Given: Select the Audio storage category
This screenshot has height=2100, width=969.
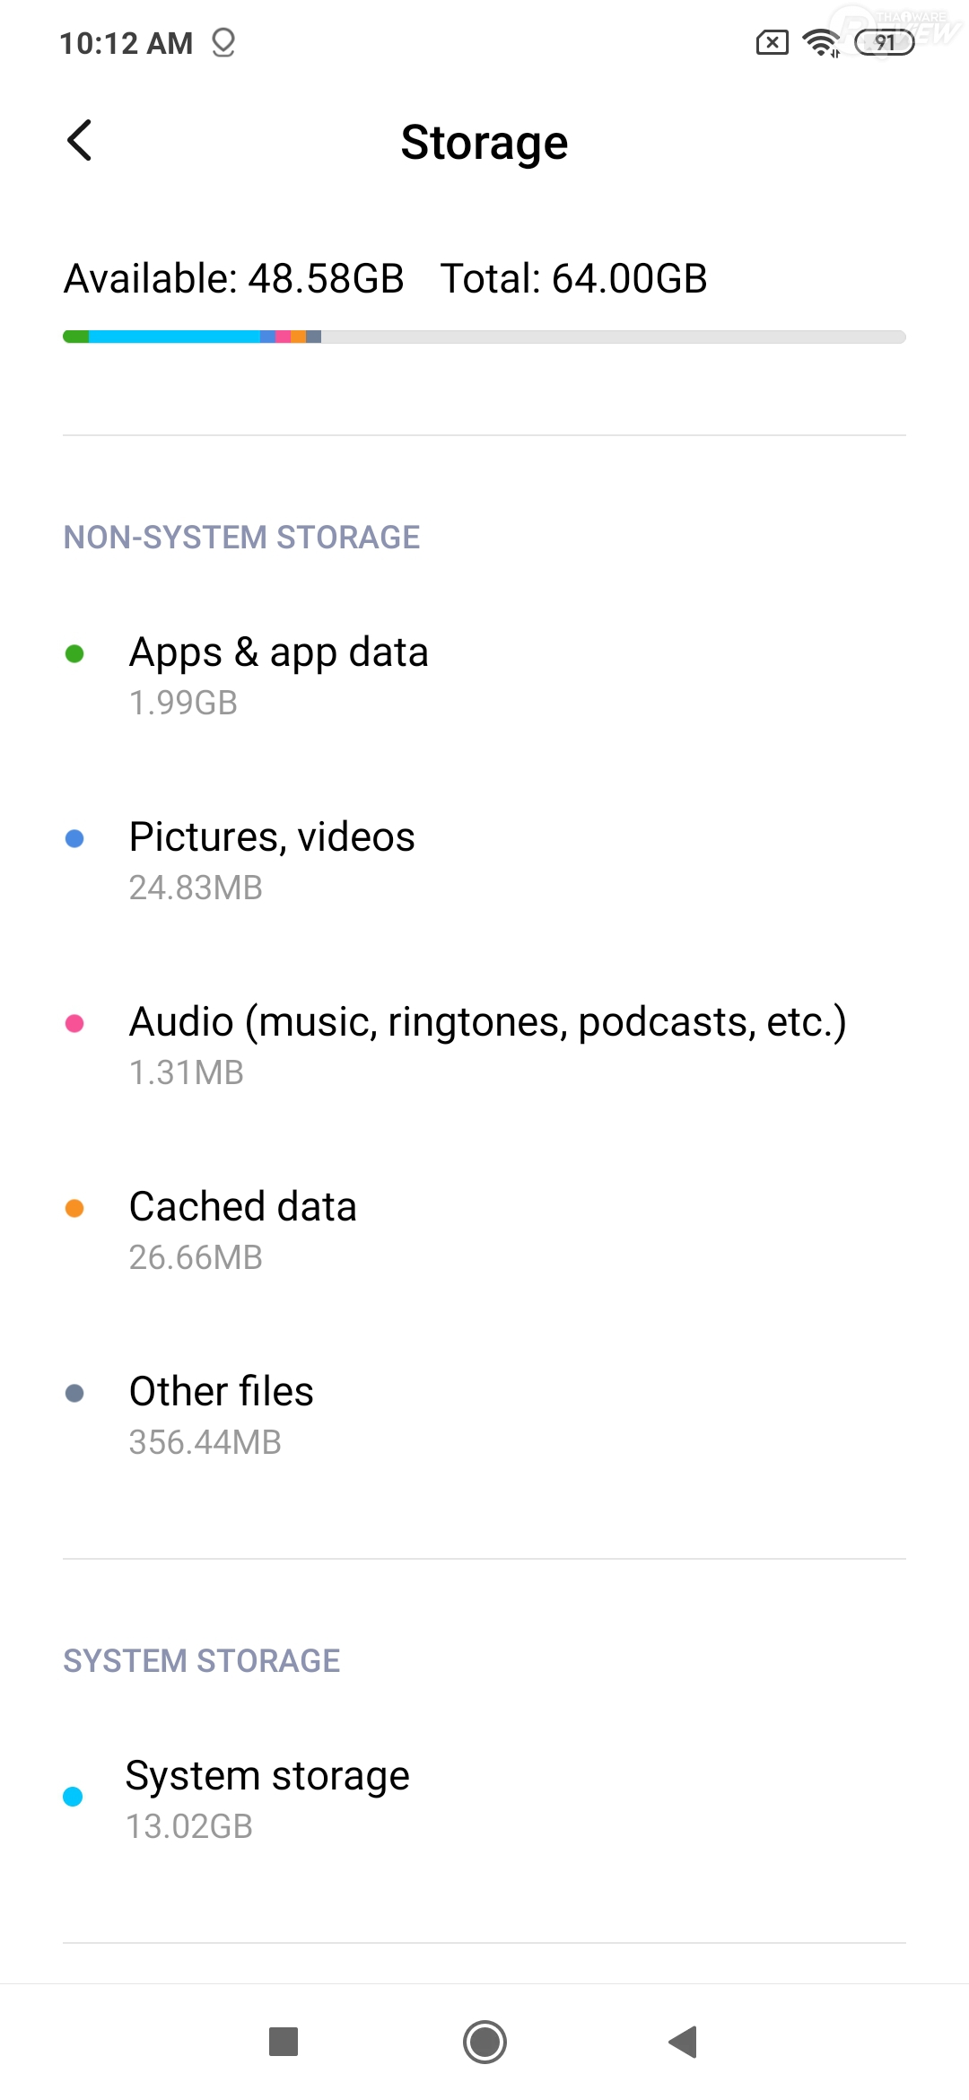Looking at the screenshot, I should coord(487,1045).
